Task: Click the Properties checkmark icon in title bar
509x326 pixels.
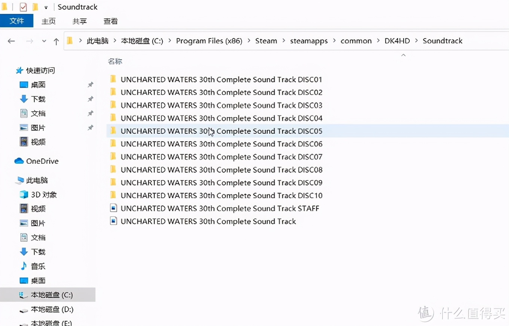Action: 23,7
